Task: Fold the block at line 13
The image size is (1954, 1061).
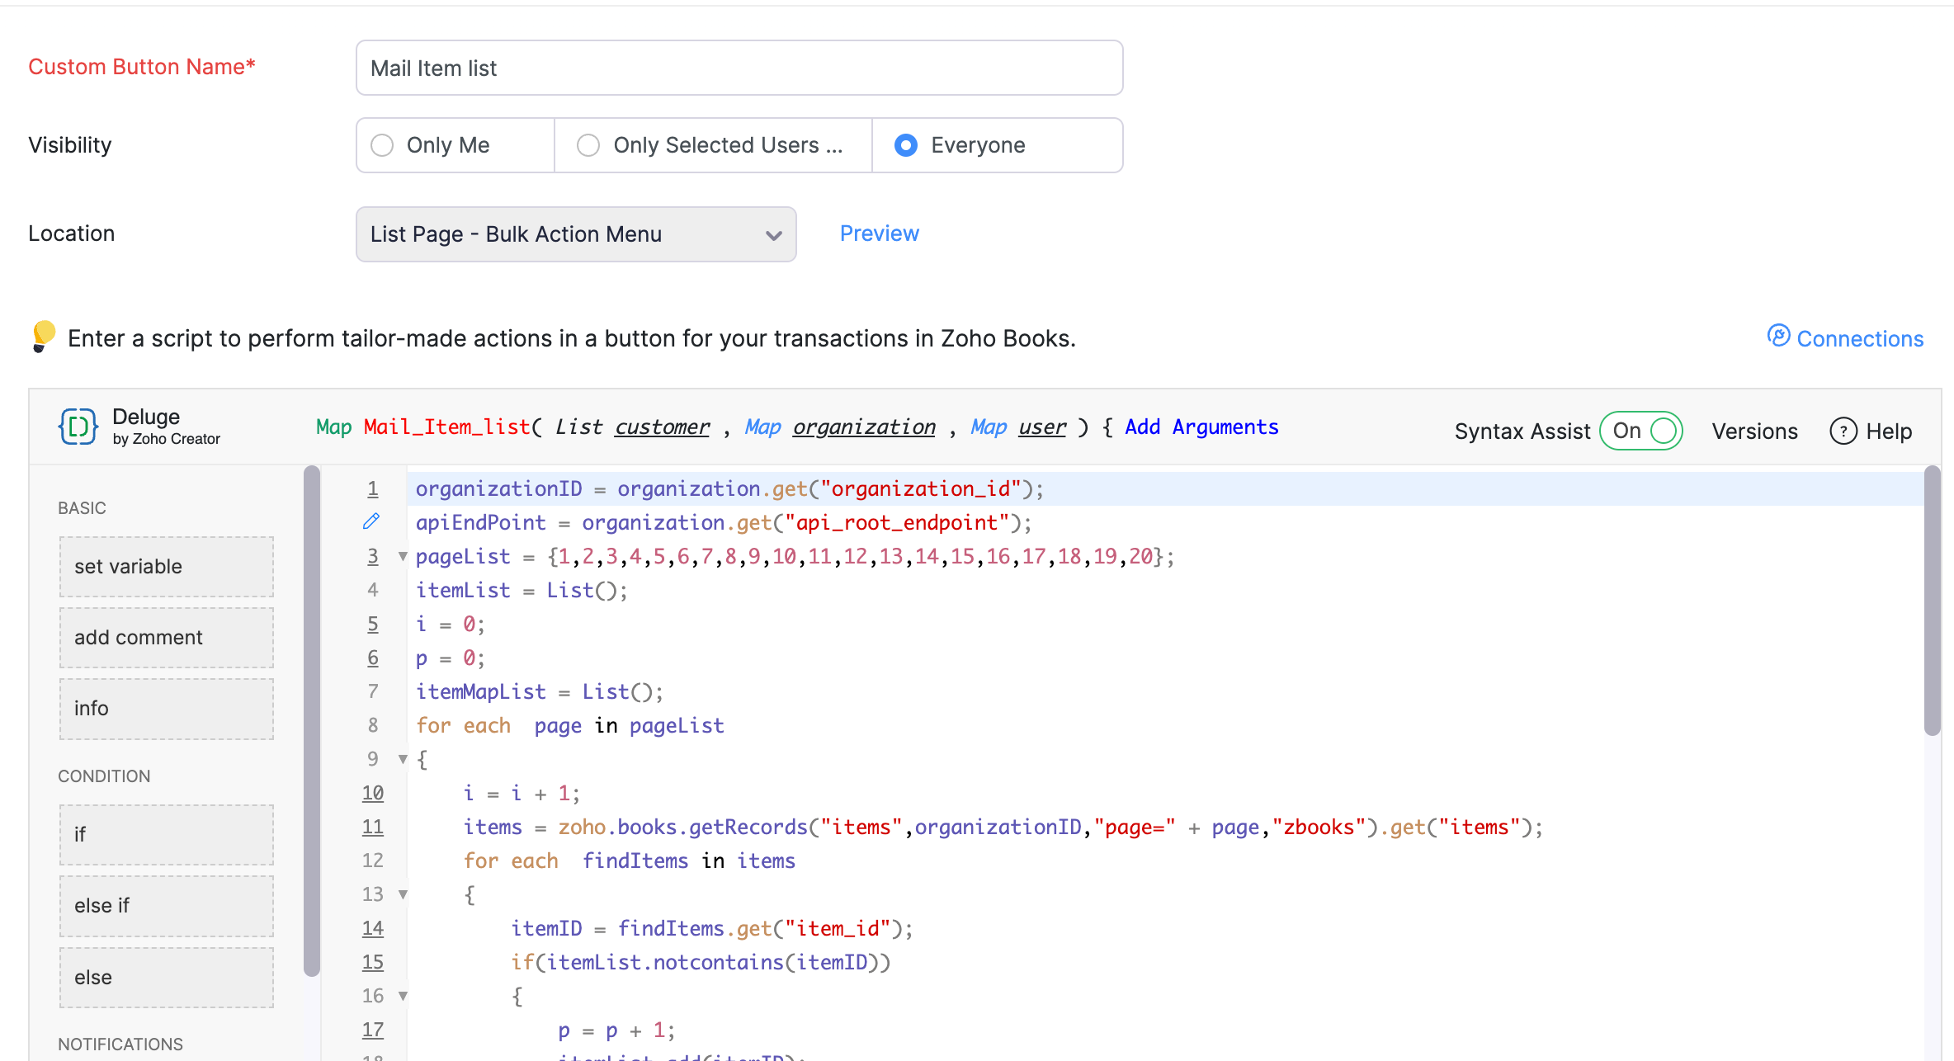Action: tap(403, 894)
